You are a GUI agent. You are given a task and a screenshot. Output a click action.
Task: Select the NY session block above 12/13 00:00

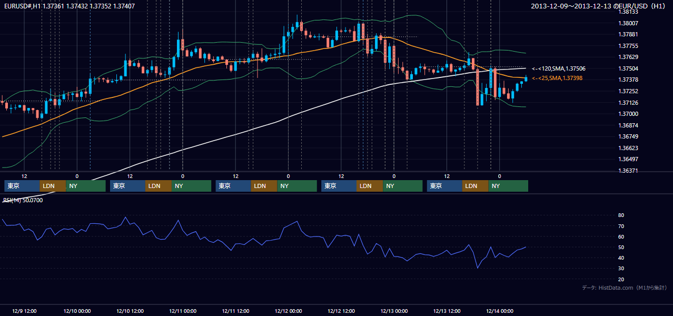403,186
